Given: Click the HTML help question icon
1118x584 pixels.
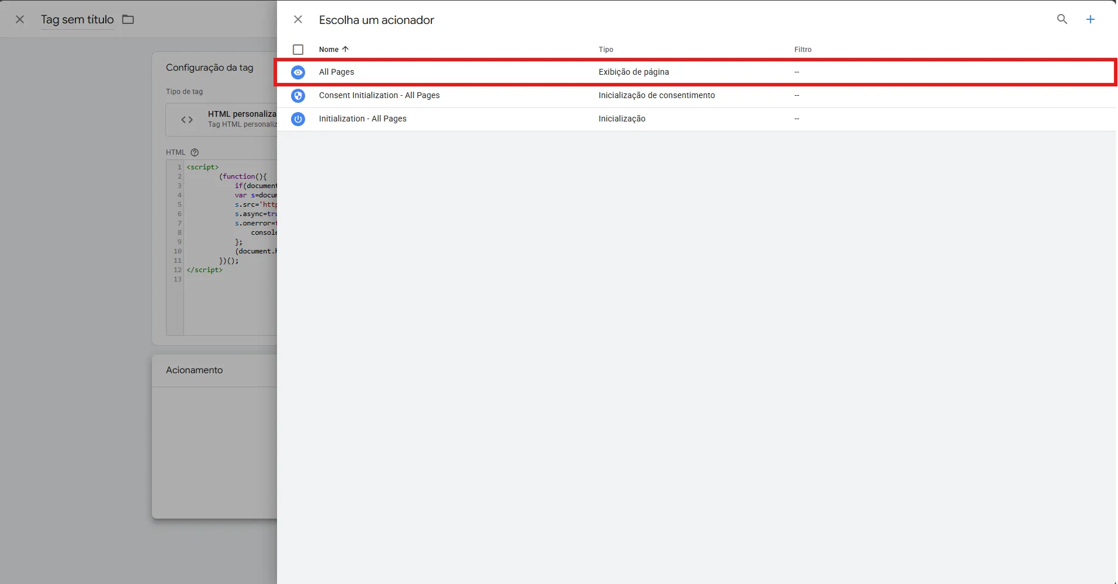Looking at the screenshot, I should (x=195, y=152).
